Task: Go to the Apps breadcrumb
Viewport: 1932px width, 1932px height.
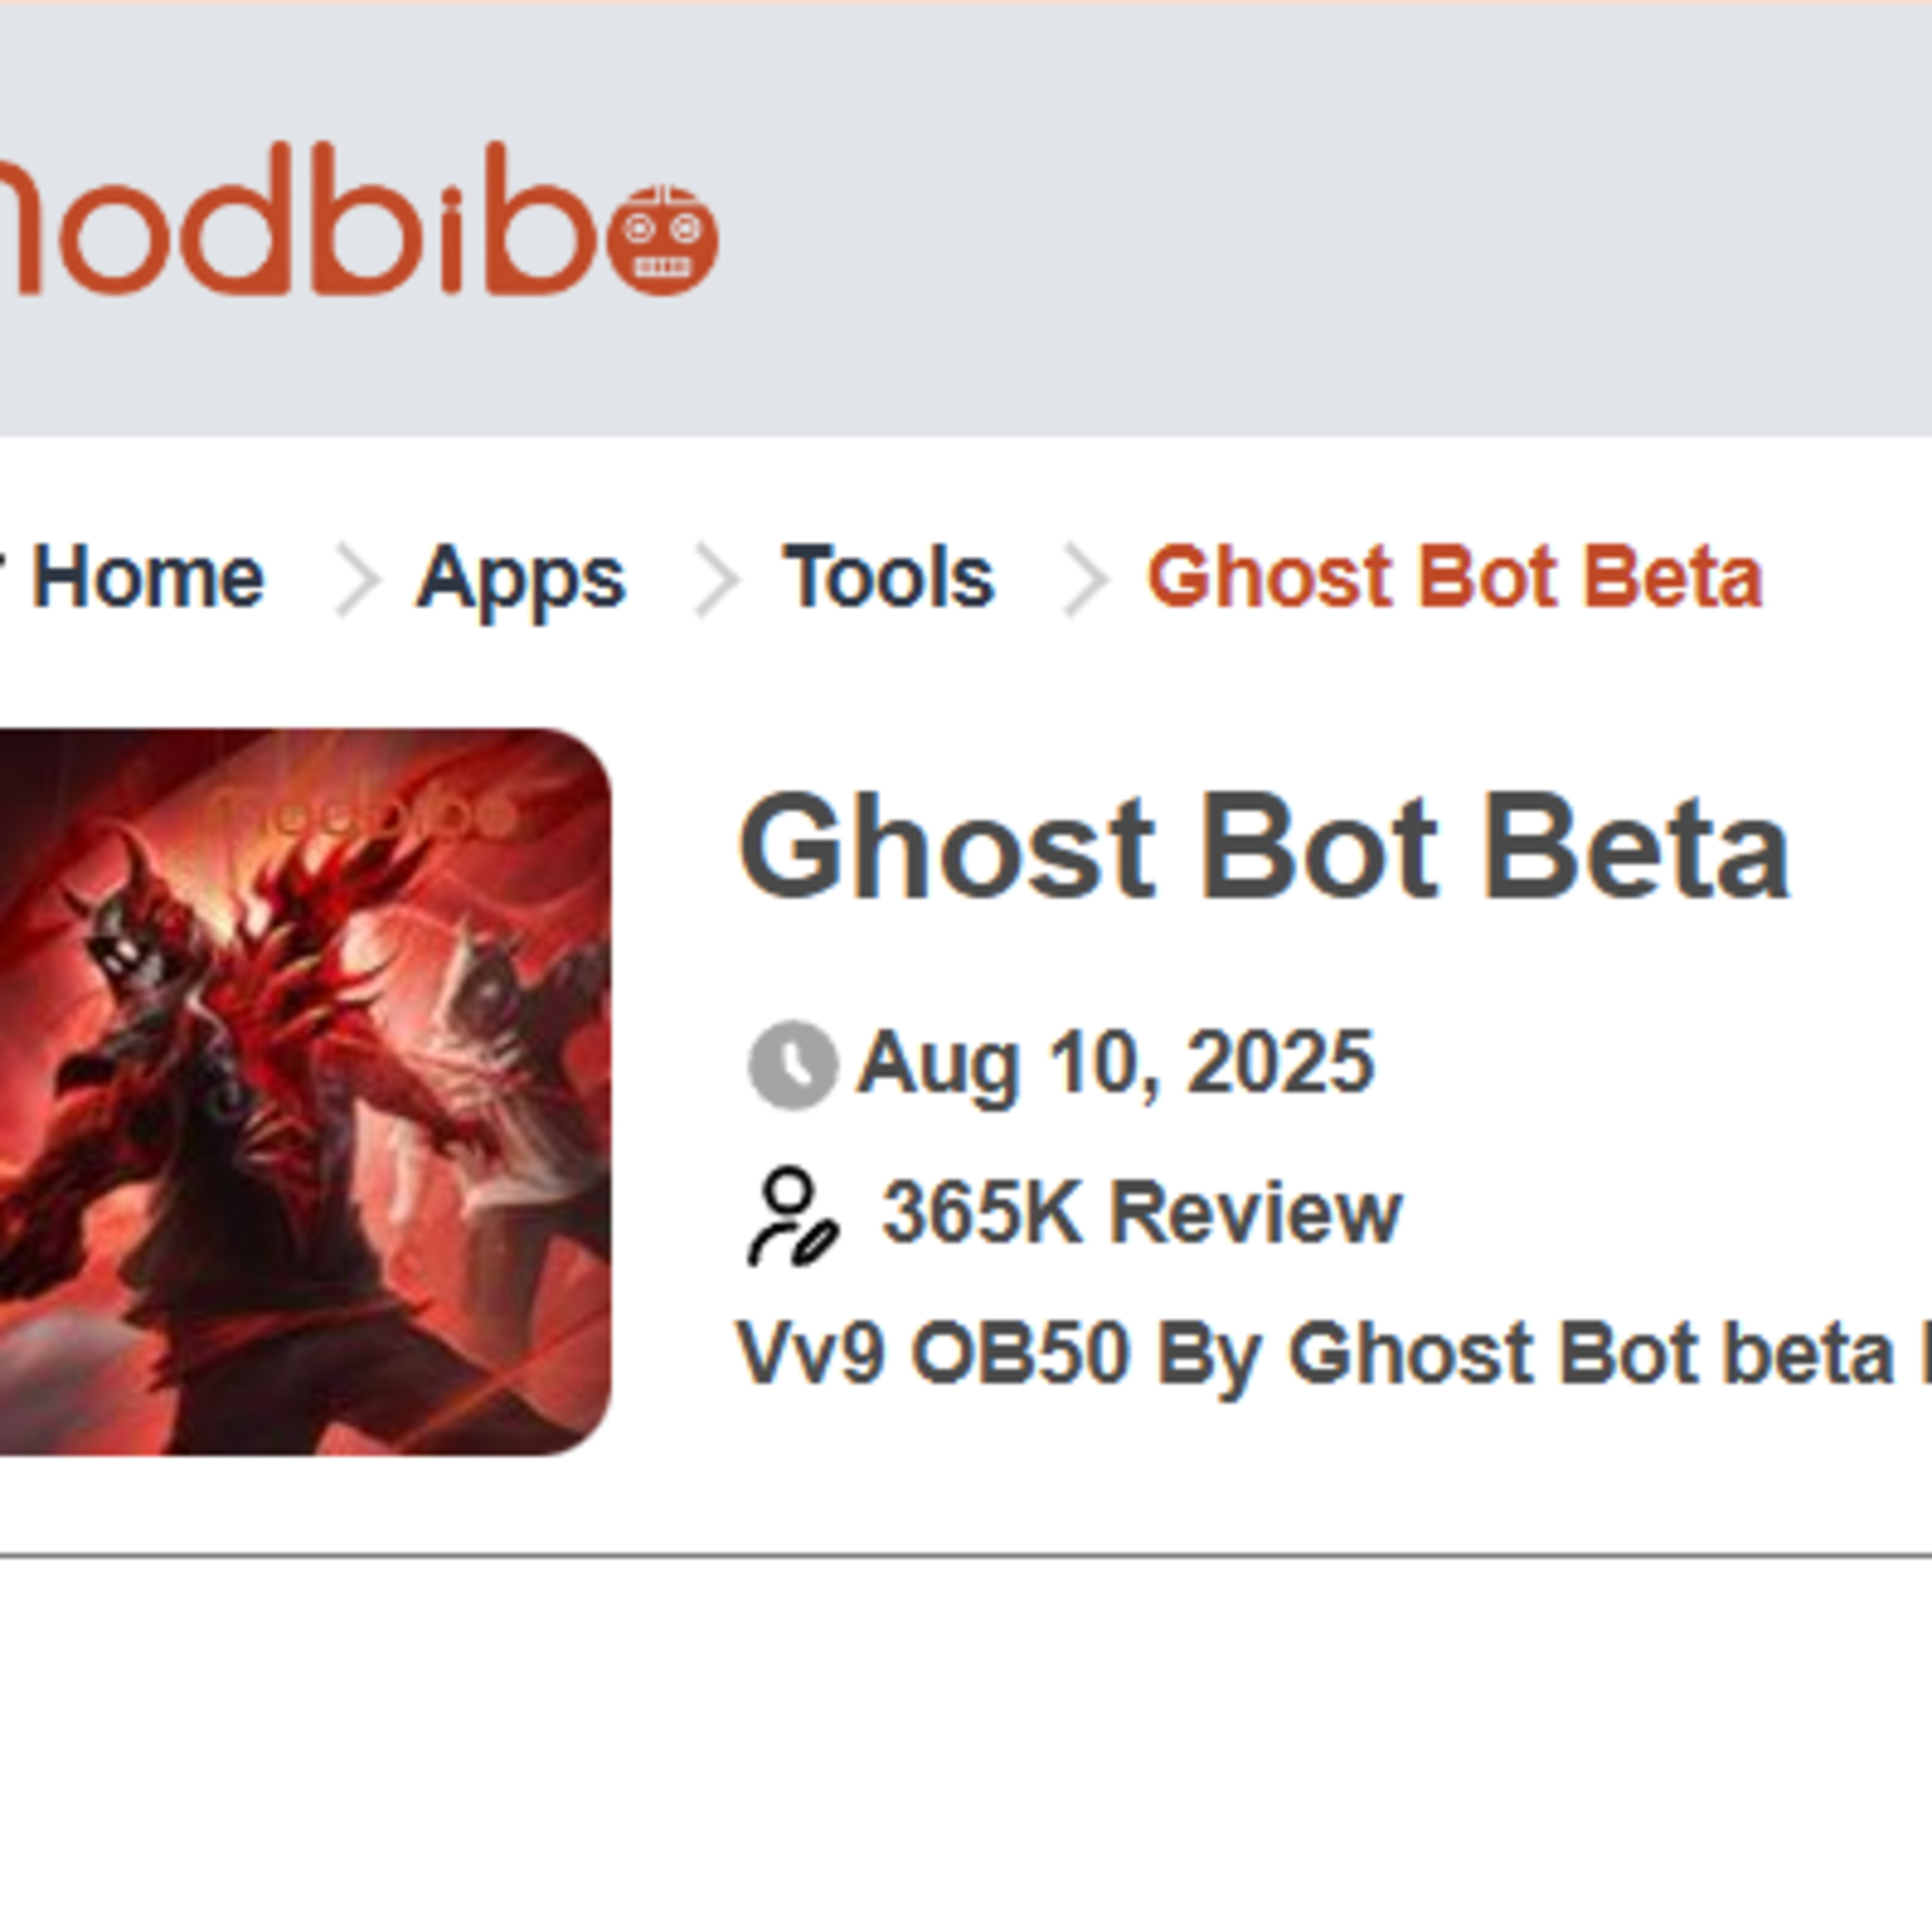Action: tap(521, 578)
